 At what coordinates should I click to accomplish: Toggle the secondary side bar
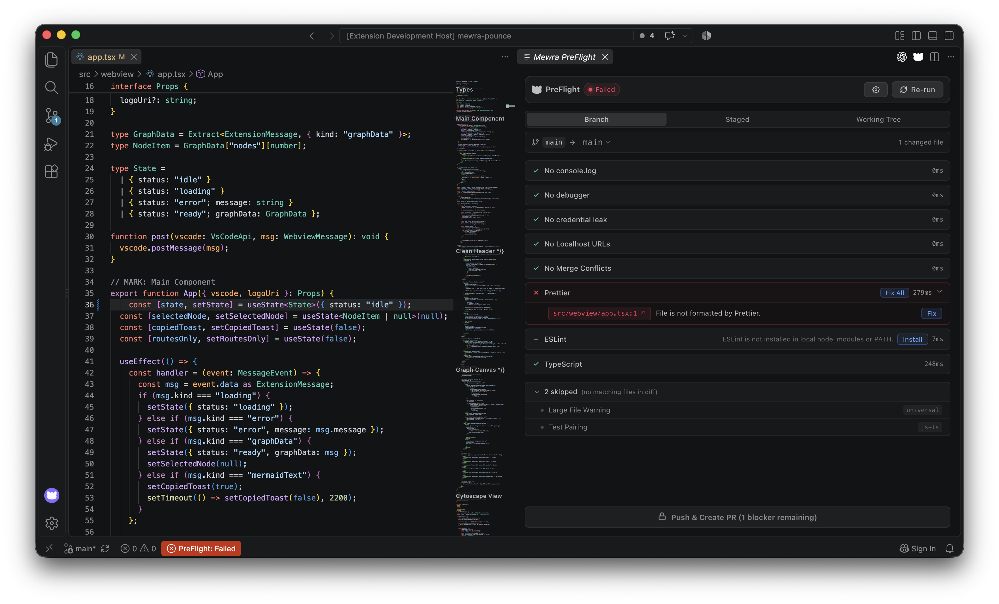pyautogui.click(x=949, y=36)
